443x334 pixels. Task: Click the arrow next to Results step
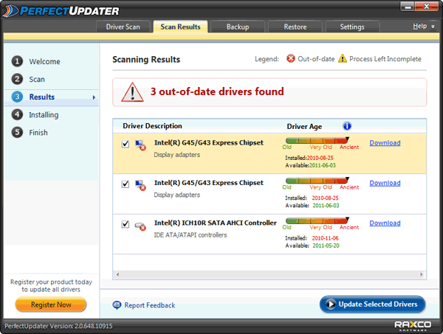pos(94,97)
